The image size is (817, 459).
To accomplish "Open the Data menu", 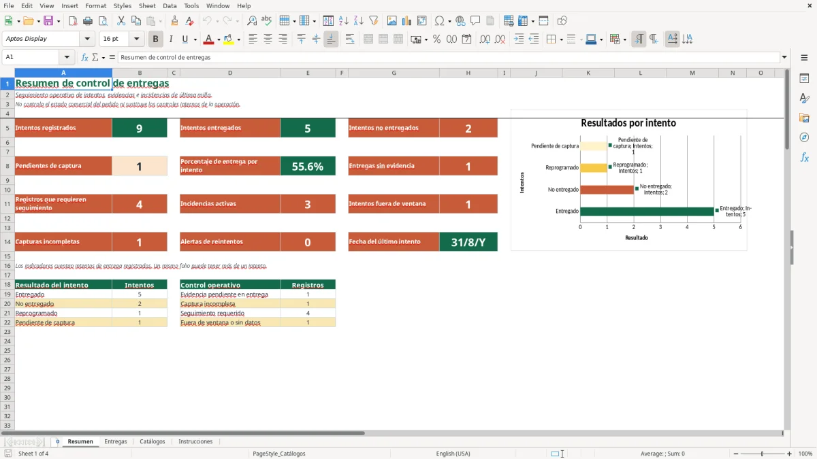I will 170,5.
